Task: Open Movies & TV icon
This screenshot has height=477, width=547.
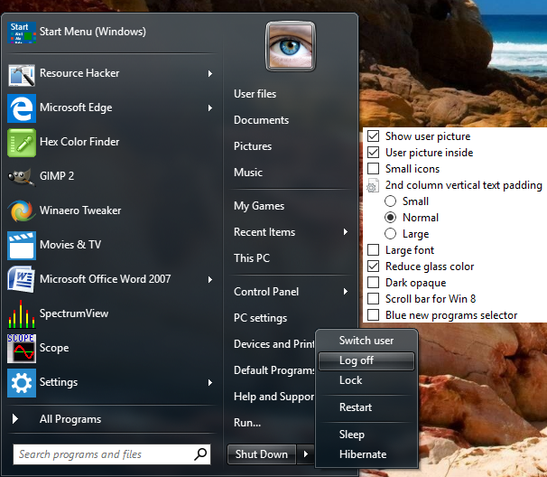Action: click(22, 245)
